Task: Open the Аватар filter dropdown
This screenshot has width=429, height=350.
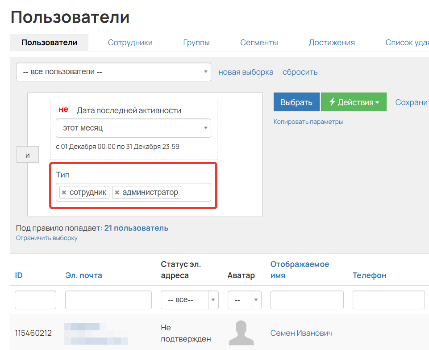Action: coord(244,299)
